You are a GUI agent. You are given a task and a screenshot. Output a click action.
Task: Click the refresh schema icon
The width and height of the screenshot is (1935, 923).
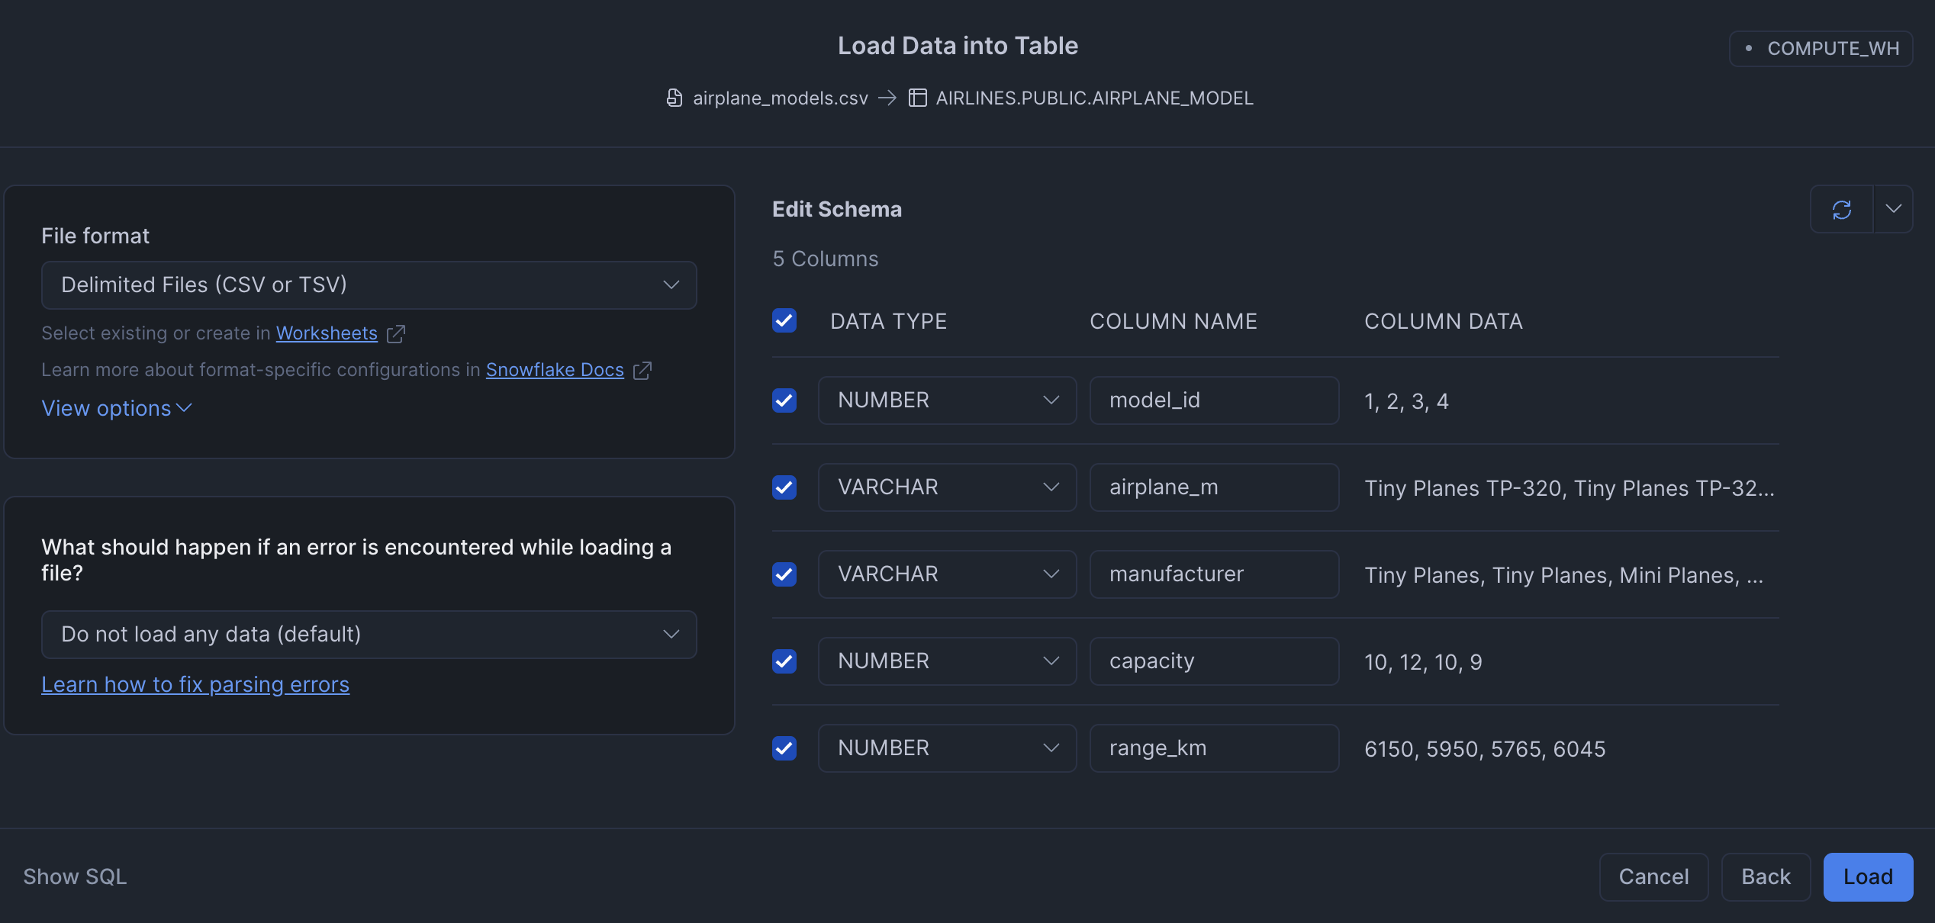[1841, 209]
